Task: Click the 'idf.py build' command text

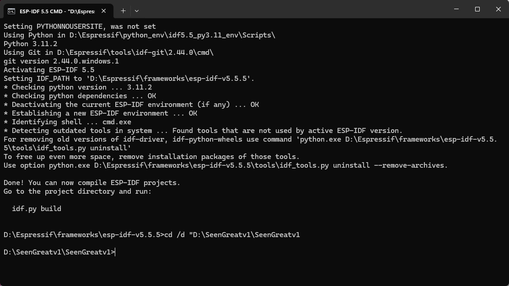Action: (x=37, y=209)
